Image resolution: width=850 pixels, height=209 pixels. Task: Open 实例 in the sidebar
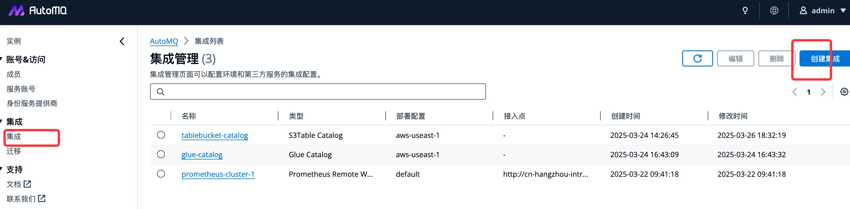coord(14,41)
